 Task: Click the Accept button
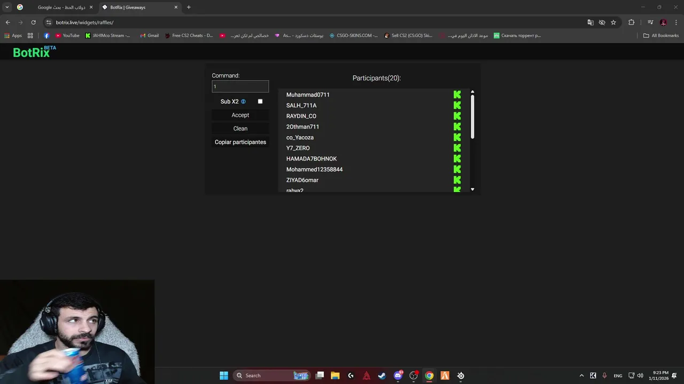(x=240, y=115)
